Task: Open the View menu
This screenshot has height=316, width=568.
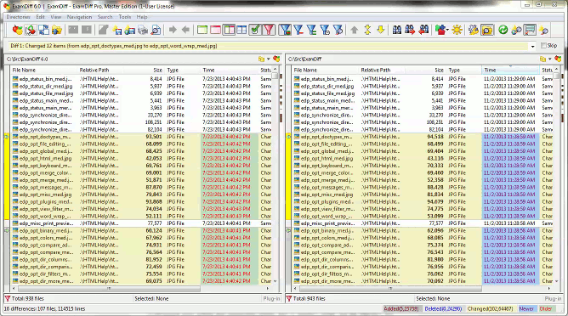Action: [x=56, y=17]
